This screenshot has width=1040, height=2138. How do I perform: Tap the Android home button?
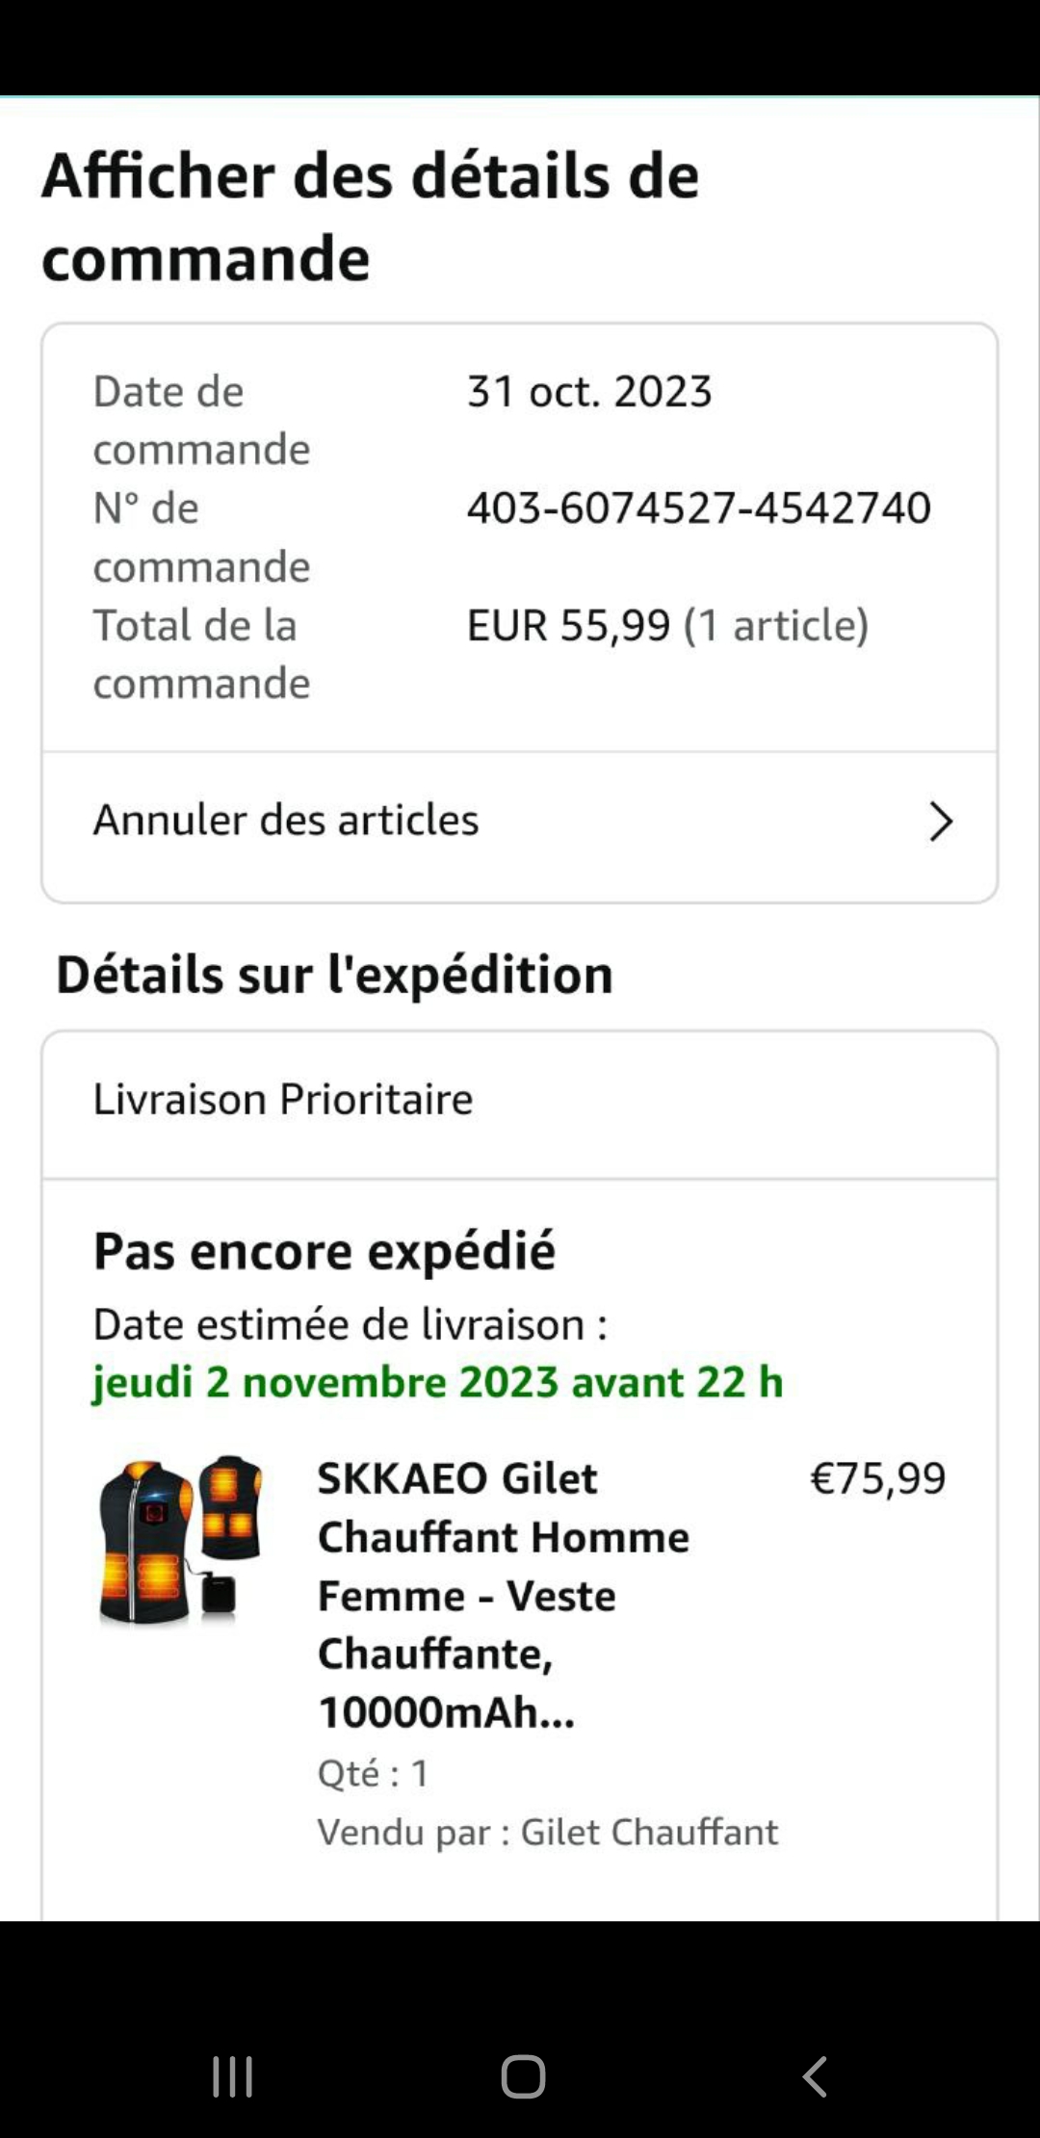pyautogui.click(x=523, y=2076)
